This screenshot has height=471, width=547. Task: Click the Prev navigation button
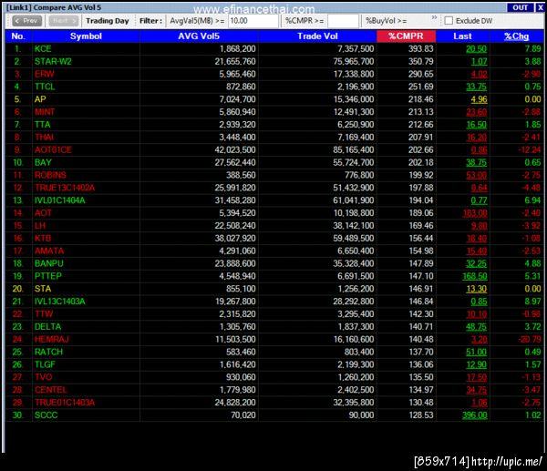pos(26,21)
